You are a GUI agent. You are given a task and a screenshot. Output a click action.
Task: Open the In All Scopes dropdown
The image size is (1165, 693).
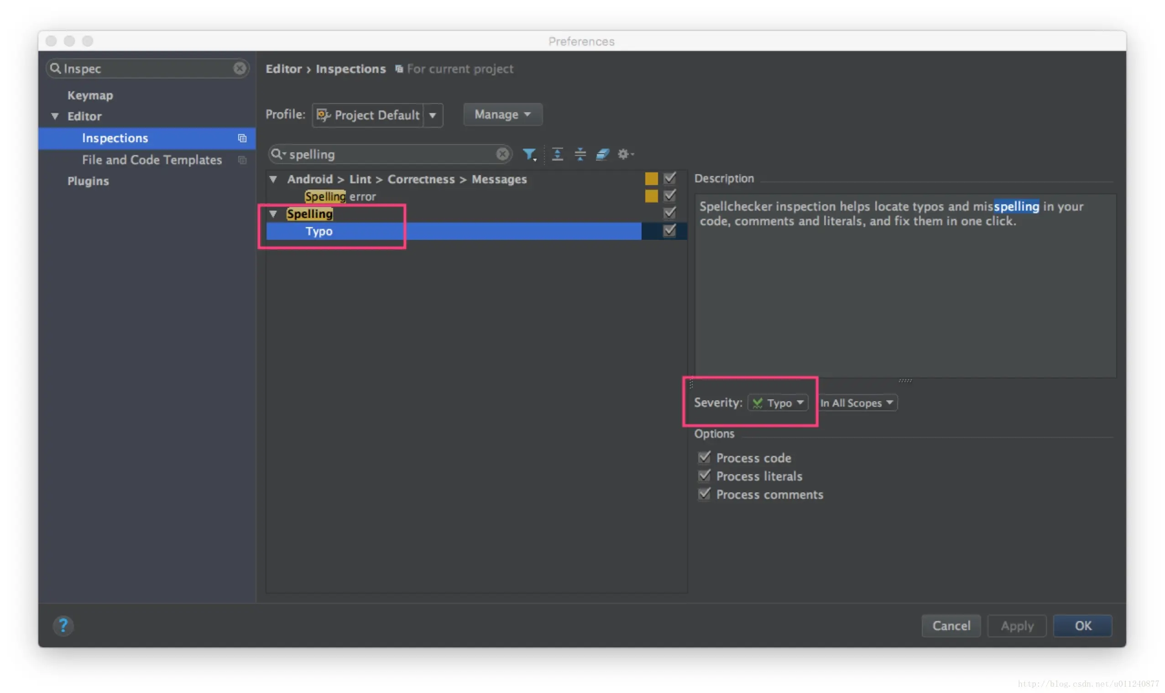tap(857, 403)
